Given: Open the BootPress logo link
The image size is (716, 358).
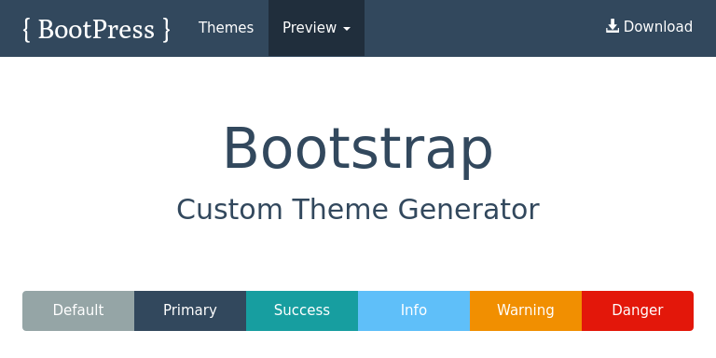Looking at the screenshot, I should tap(96, 30).
